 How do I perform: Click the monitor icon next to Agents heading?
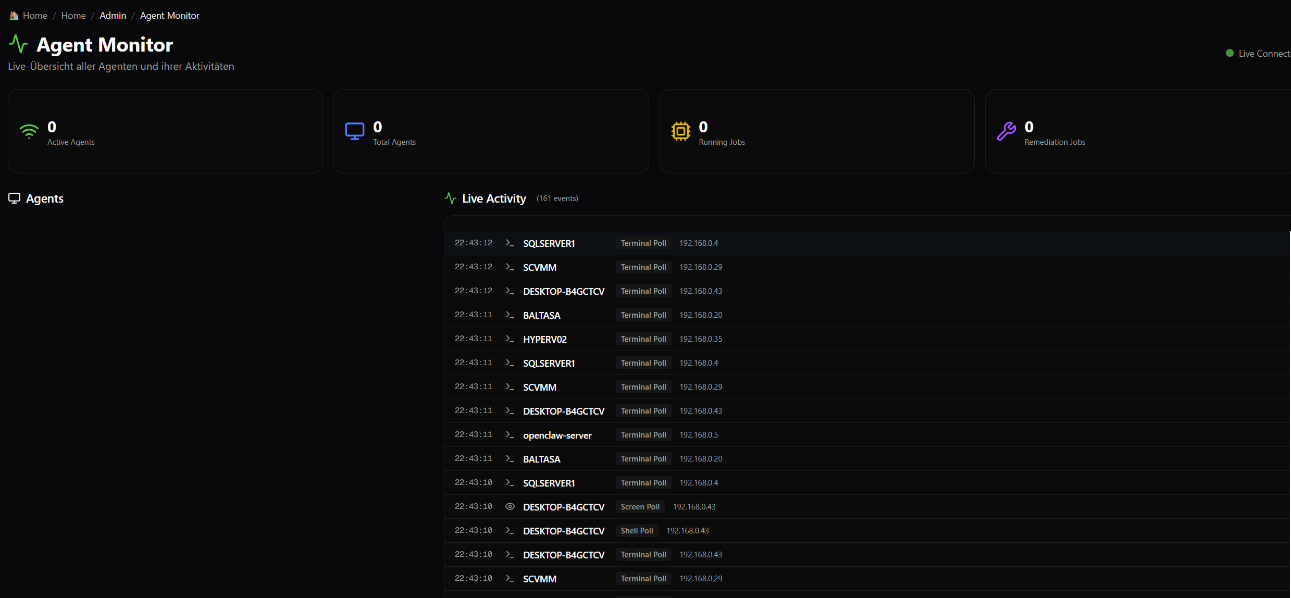coord(14,198)
